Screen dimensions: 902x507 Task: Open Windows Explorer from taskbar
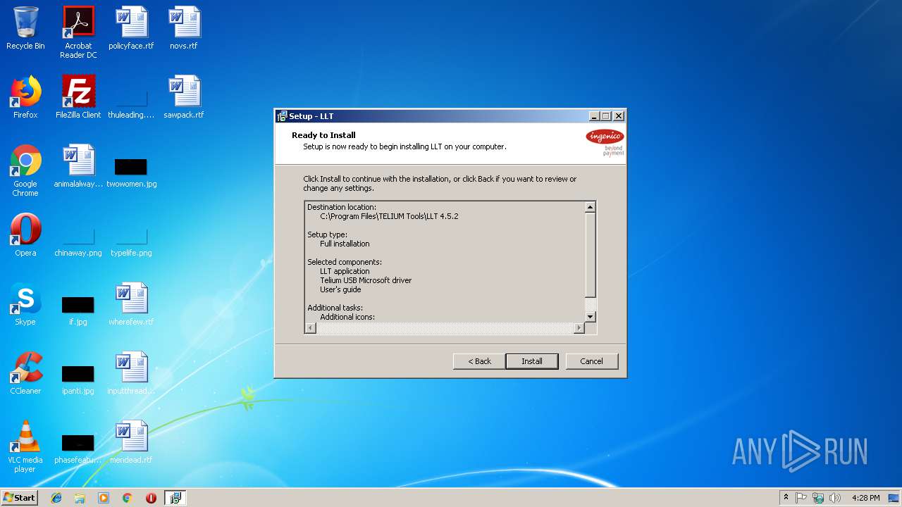tap(80, 498)
